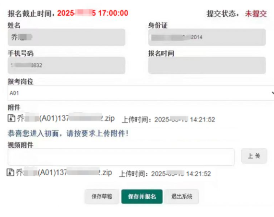Click the 保存草稿 button
The image size is (274, 217).
point(102,196)
